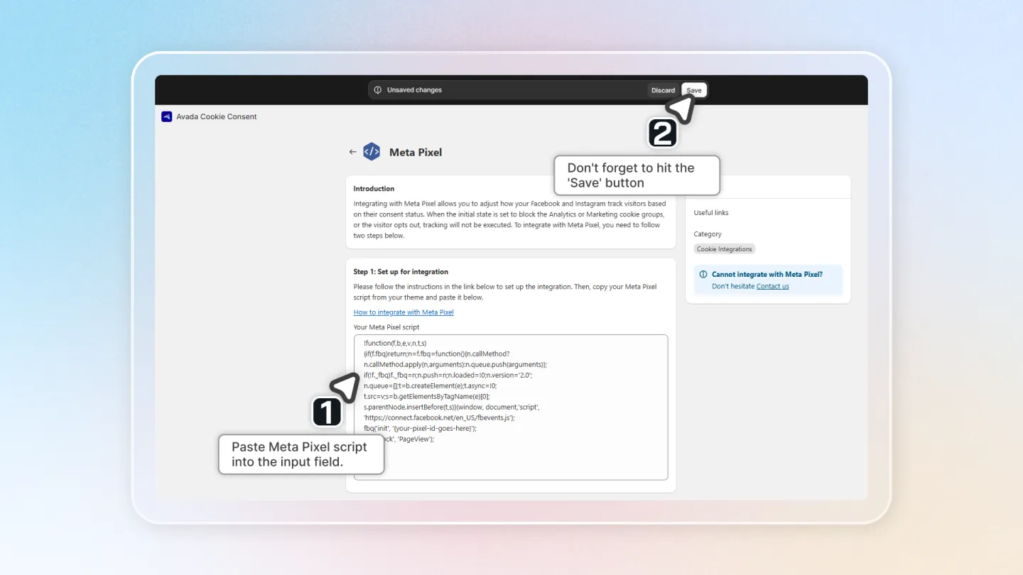1023x575 pixels.
Task: Select the Cookie Integrations category tag
Action: 725,249
